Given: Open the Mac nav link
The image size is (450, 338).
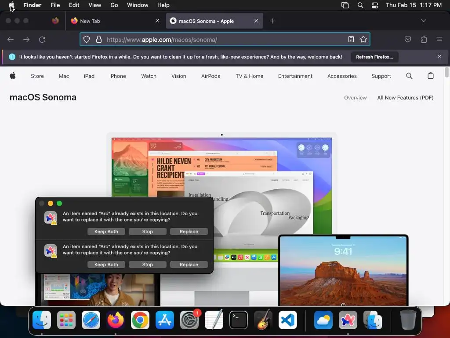Looking at the screenshot, I should [64, 76].
